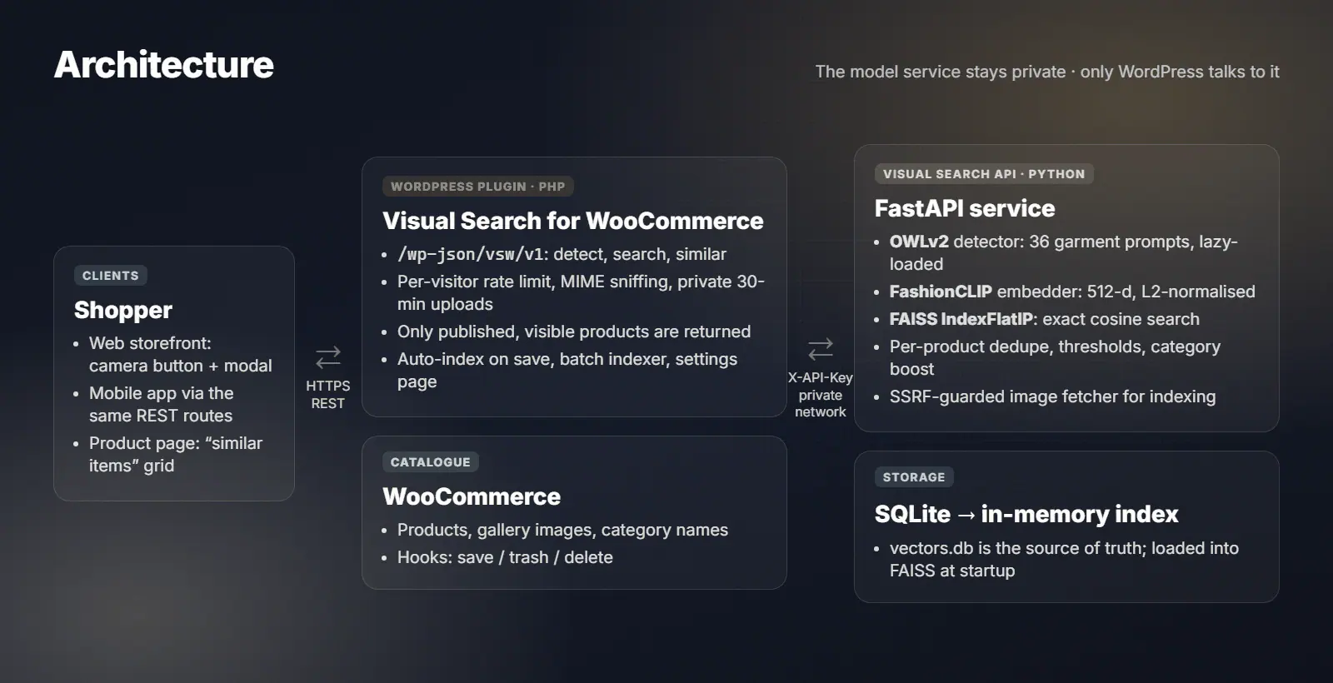
Task: Select "Only published, visible products are returned"
Action: [574, 332]
